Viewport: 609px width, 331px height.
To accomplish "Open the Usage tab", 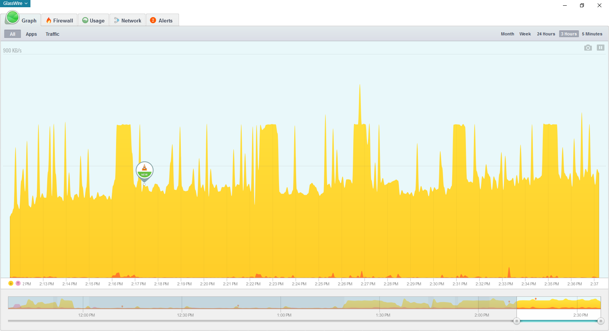I will [94, 21].
